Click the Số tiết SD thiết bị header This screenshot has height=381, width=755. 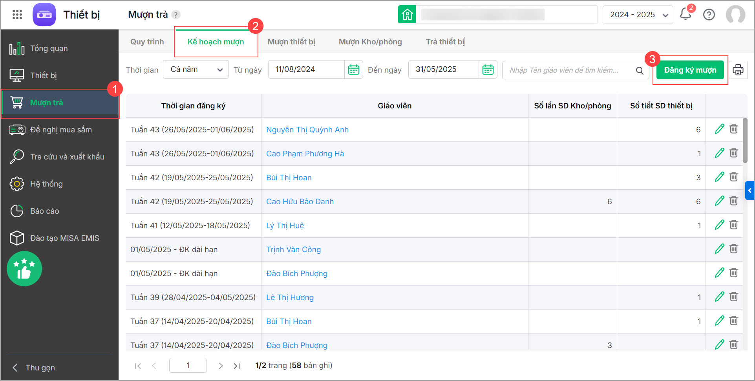point(661,106)
